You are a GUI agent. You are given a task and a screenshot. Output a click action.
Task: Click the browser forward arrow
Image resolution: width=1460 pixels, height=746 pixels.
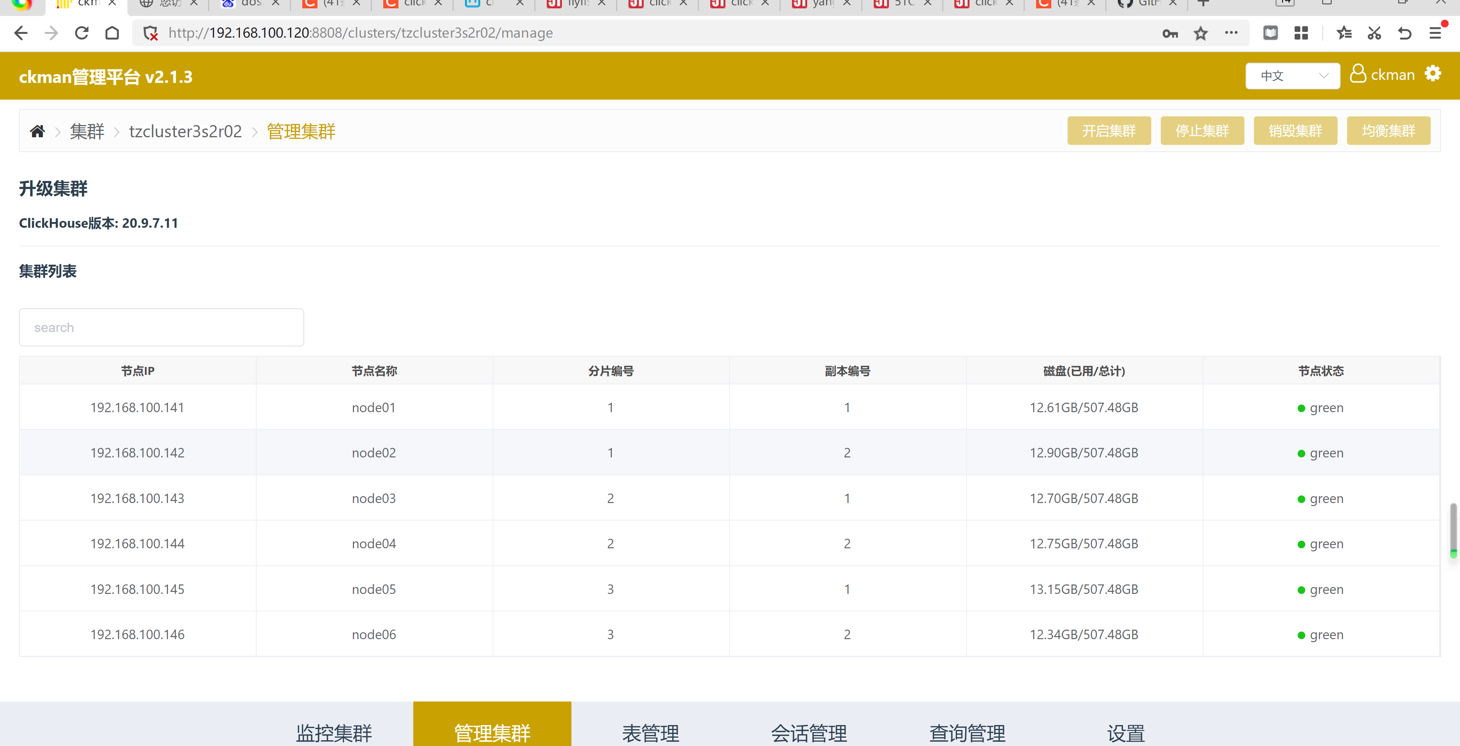pos(52,33)
